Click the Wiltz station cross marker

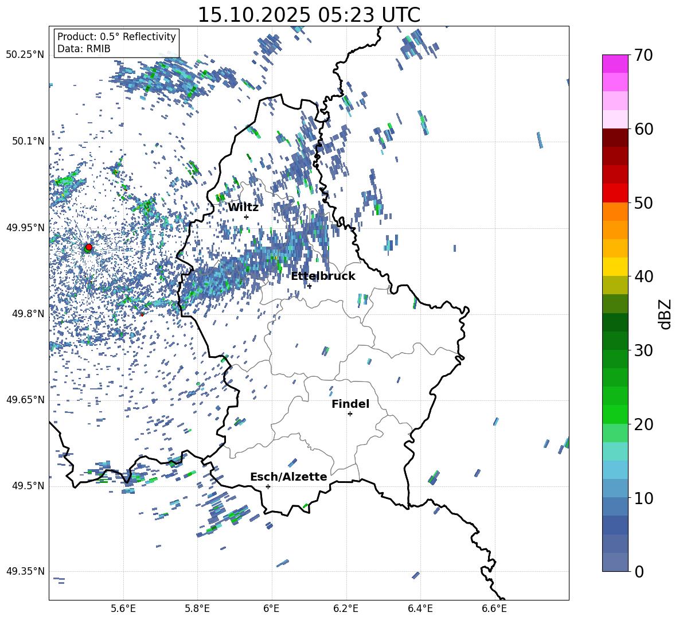[247, 217]
